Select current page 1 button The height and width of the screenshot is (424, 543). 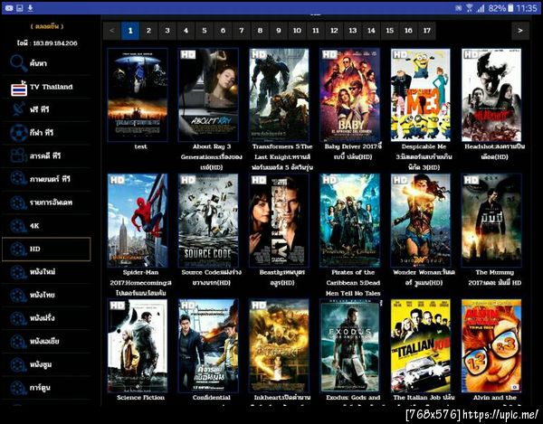click(x=130, y=31)
